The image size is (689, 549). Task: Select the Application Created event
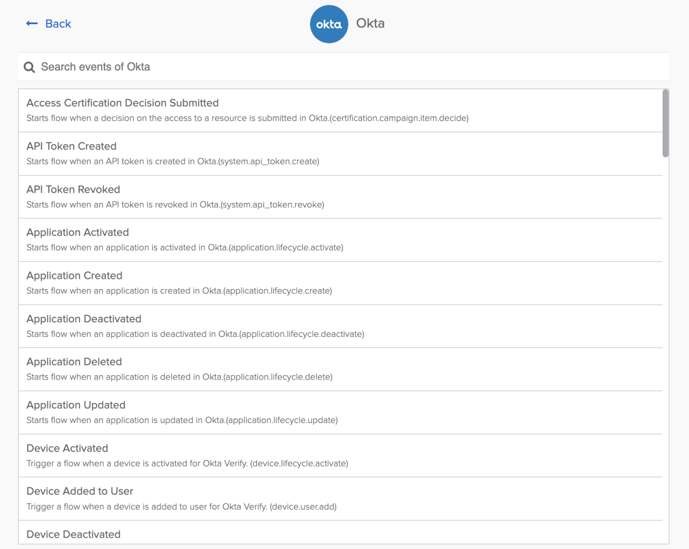pyautogui.click(x=341, y=283)
